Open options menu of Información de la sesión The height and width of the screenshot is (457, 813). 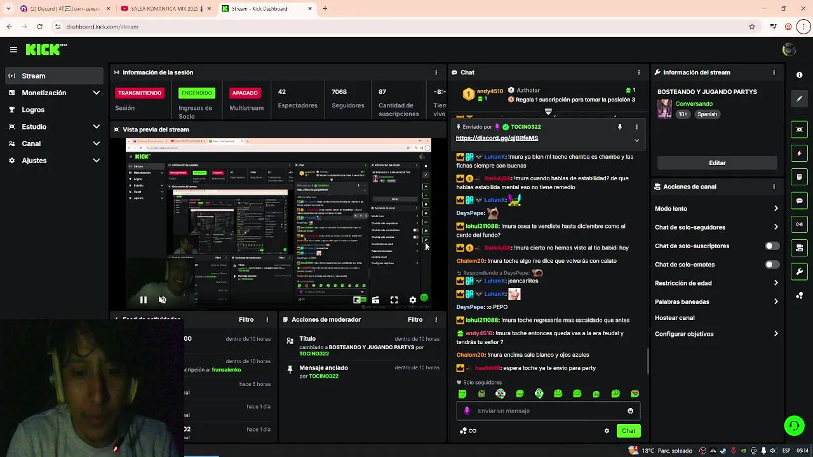pos(436,72)
